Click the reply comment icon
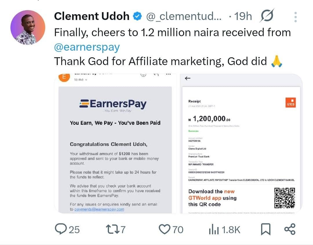 tap(61, 229)
